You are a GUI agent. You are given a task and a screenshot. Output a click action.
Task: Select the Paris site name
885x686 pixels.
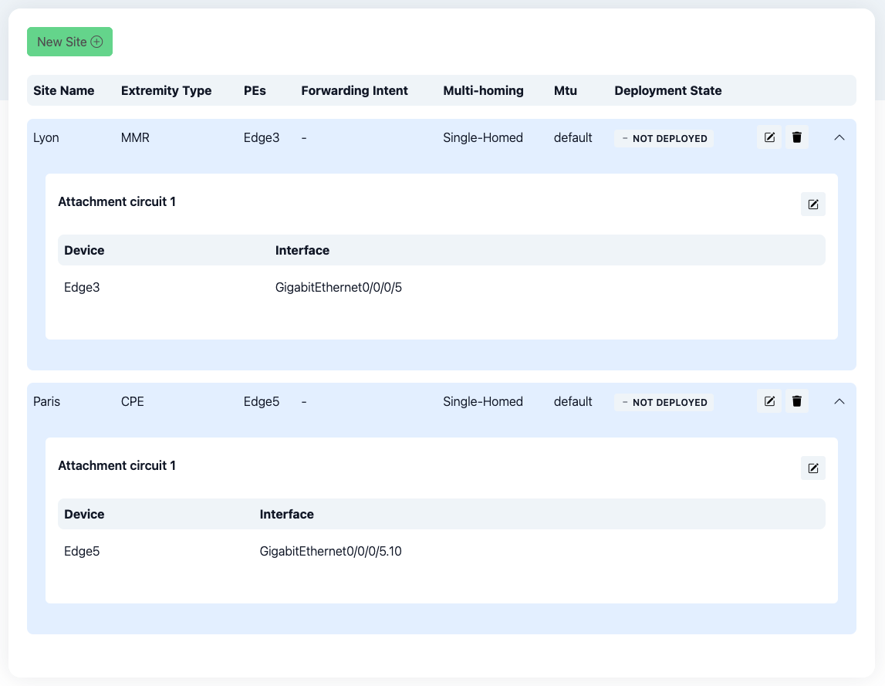pyautogui.click(x=46, y=401)
